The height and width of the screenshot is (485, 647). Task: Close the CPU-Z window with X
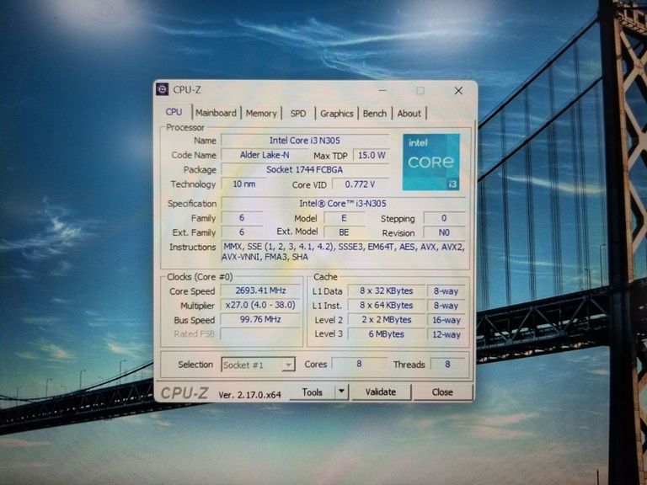(x=458, y=91)
